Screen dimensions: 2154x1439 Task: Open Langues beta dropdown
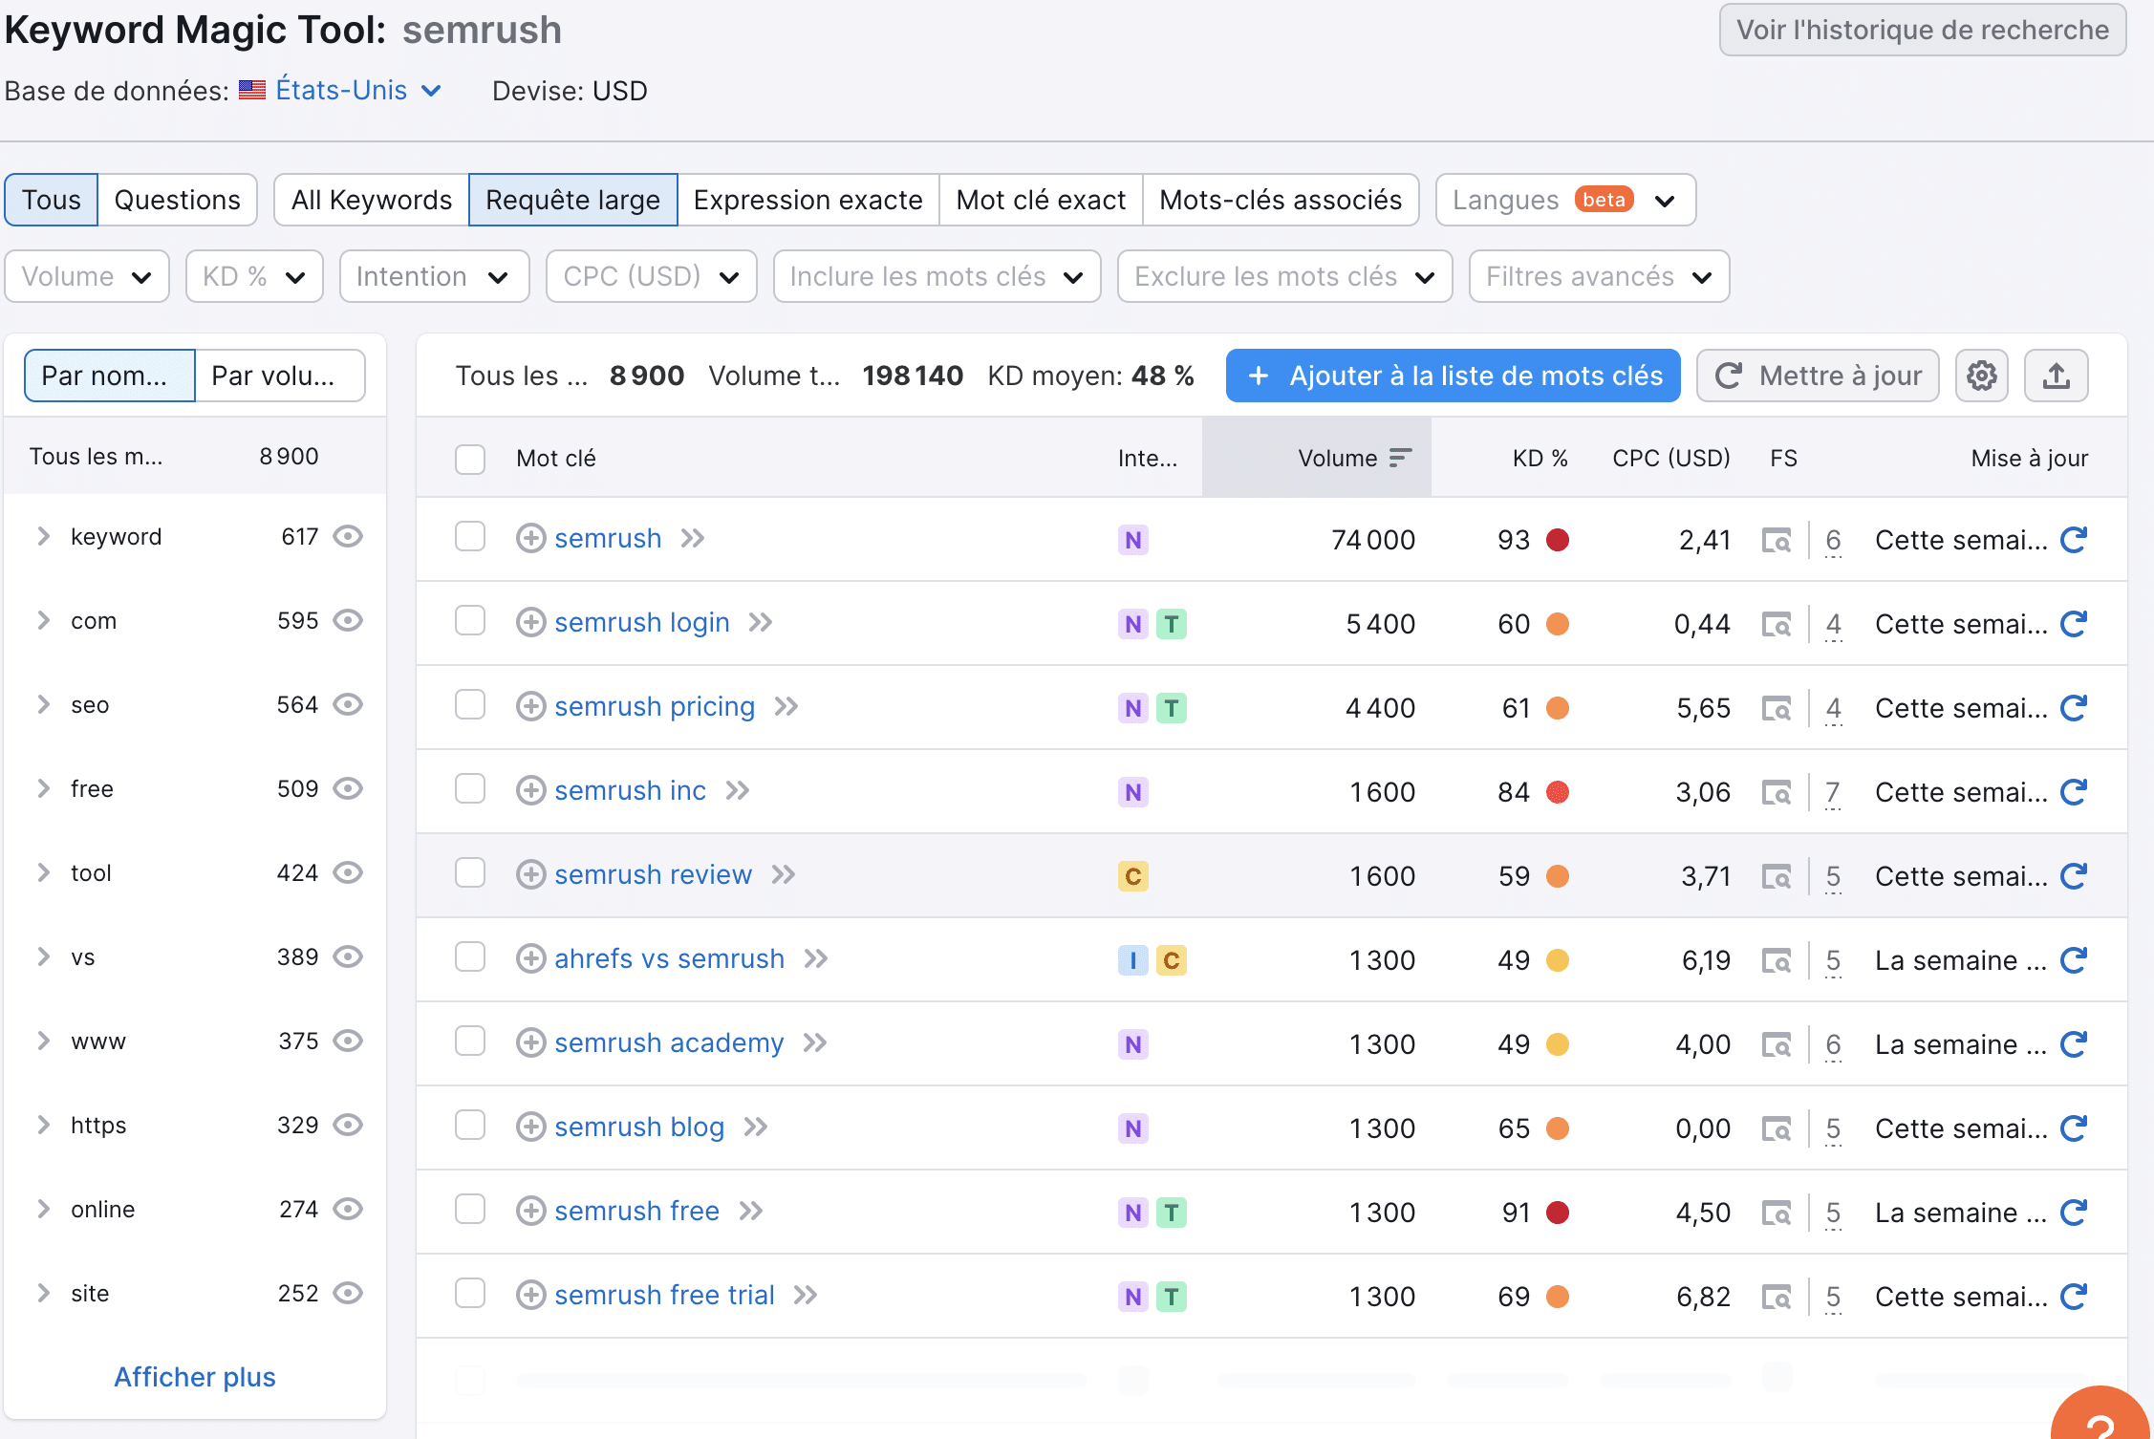click(1565, 200)
